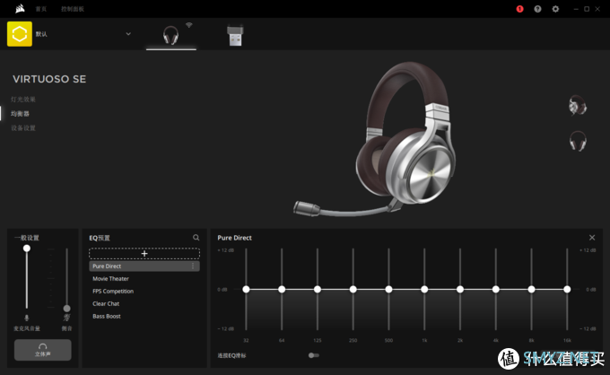610x375 pixels.
Task: Open the 控制面板 dashboard menu
Action: pos(73,9)
